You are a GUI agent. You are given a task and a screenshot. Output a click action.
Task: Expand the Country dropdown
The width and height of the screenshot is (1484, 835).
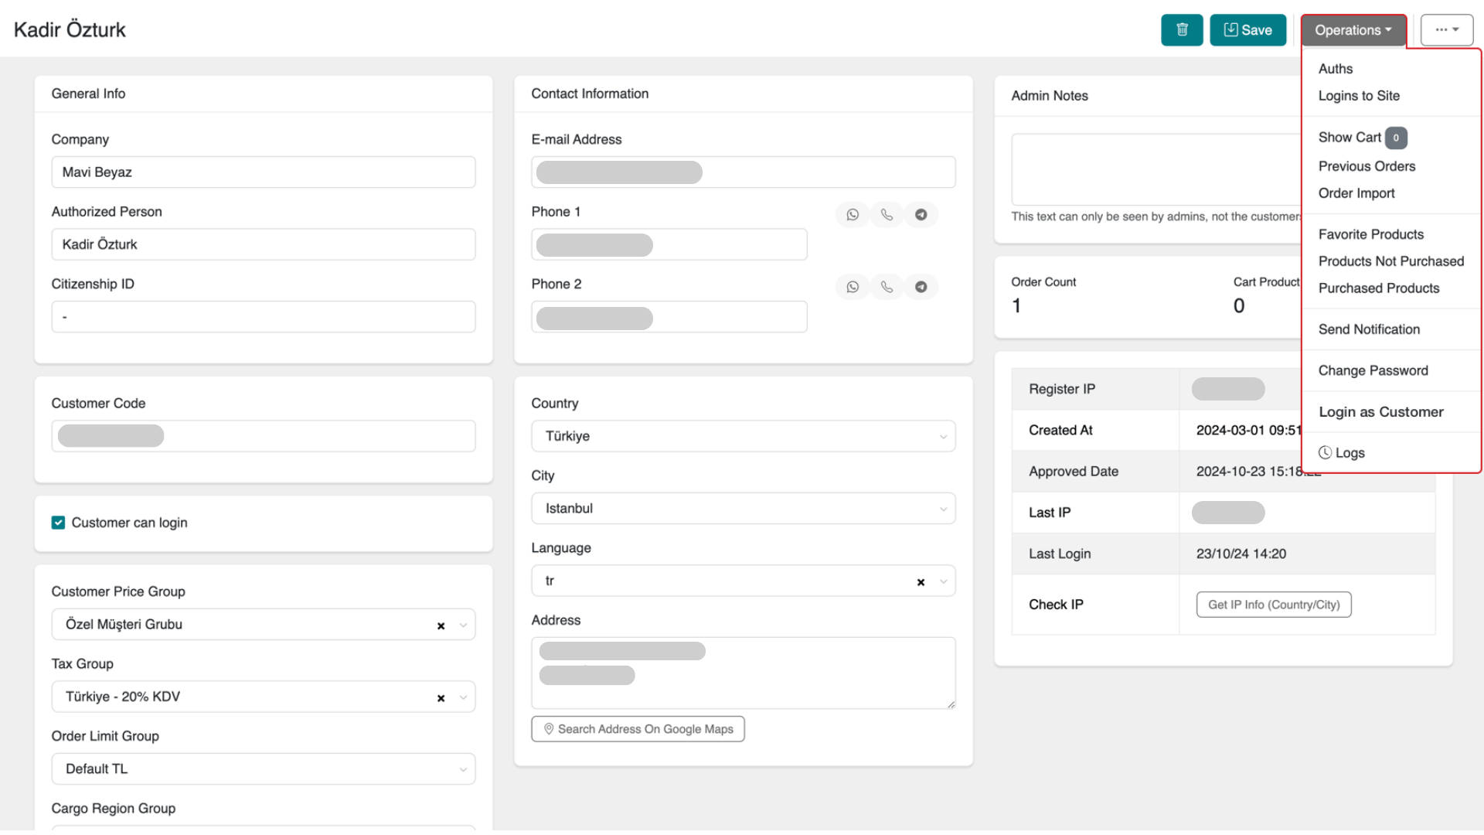point(742,436)
